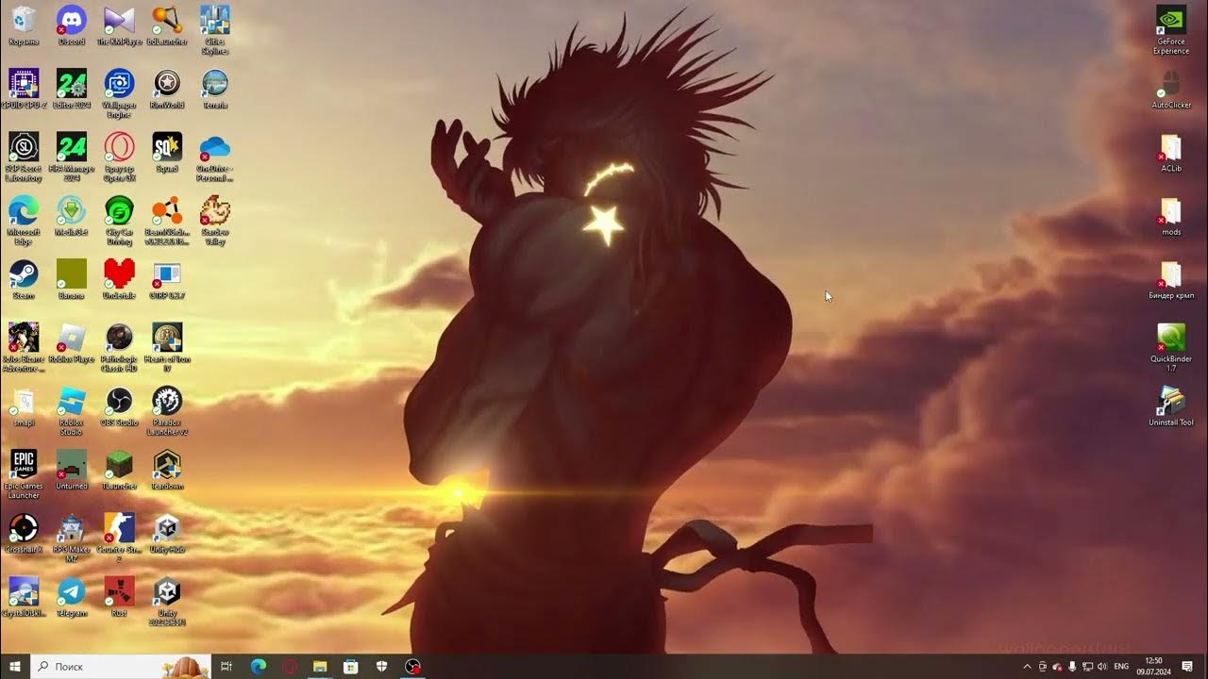
Task: Switch the ENG input language
Action: [1121, 666]
